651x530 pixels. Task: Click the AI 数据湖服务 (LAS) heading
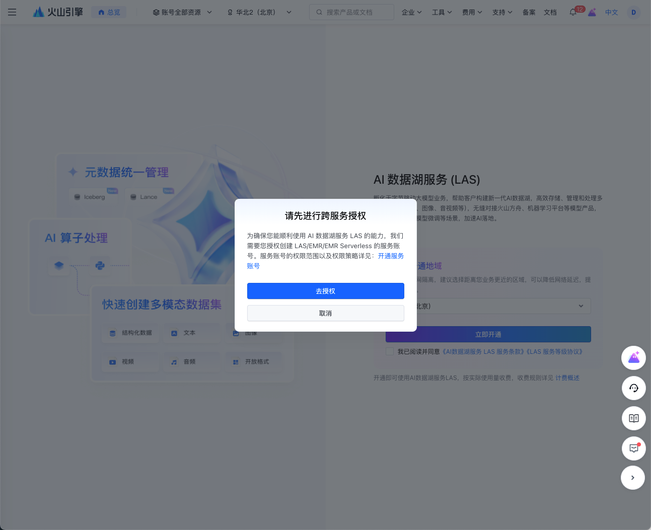[427, 180]
